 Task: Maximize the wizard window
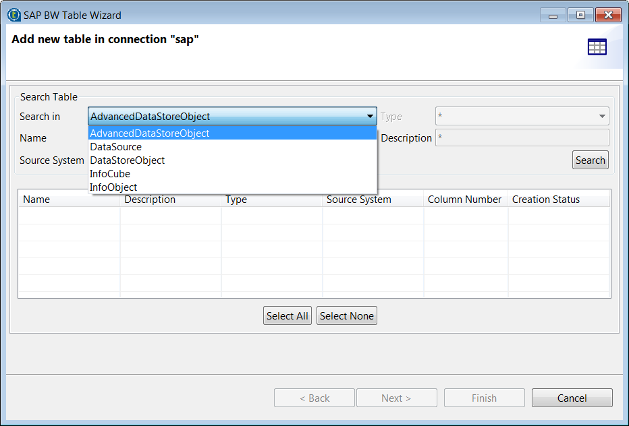pos(580,15)
